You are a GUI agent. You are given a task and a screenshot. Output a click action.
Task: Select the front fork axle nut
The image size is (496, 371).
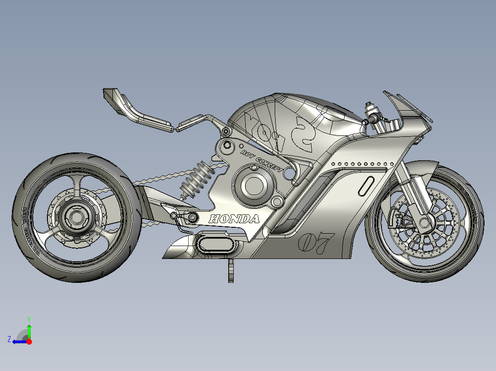click(x=424, y=223)
